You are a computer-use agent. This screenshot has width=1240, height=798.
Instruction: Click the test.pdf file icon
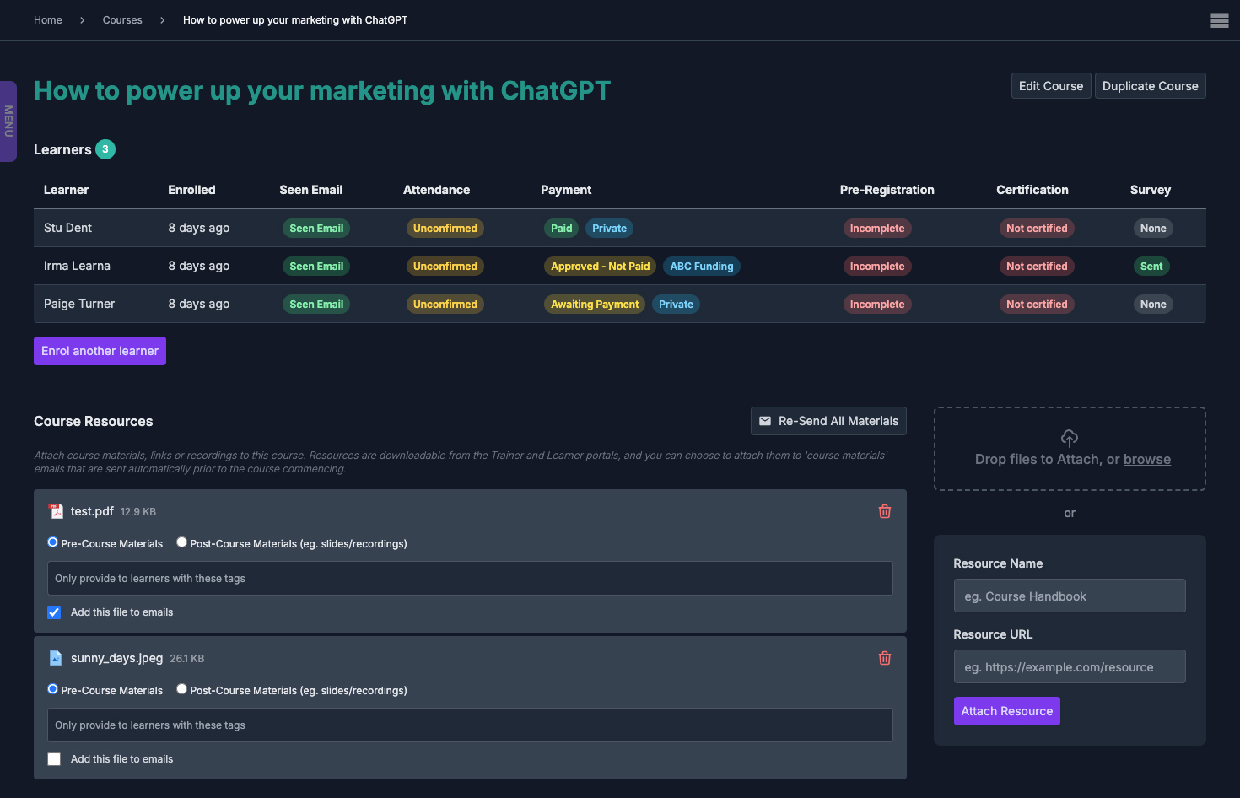(56, 511)
